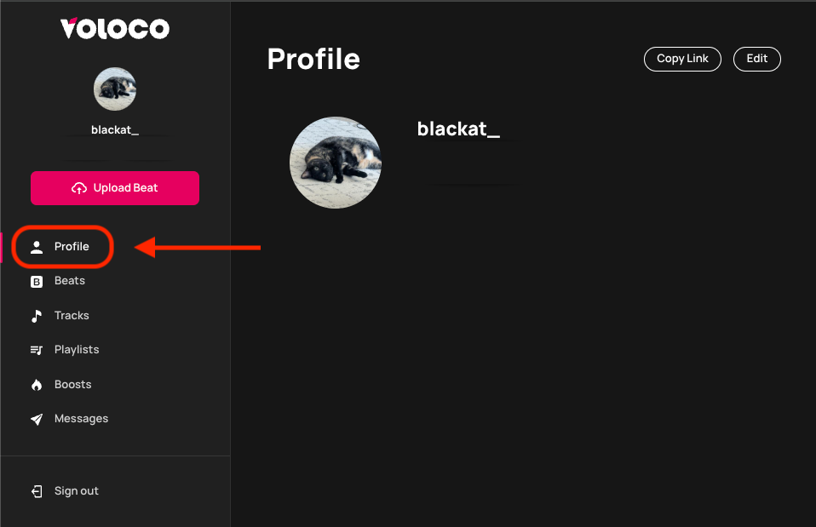Click the Copy Link button
Image resolution: width=816 pixels, height=527 pixels.
click(x=682, y=59)
